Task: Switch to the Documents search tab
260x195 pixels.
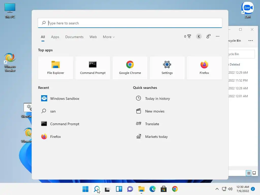Action: click(x=74, y=37)
